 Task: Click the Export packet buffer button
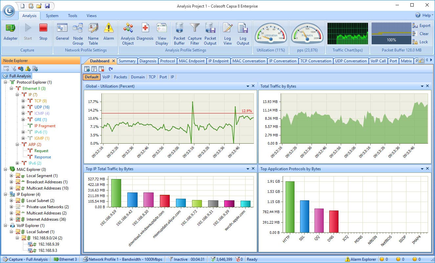click(x=422, y=26)
